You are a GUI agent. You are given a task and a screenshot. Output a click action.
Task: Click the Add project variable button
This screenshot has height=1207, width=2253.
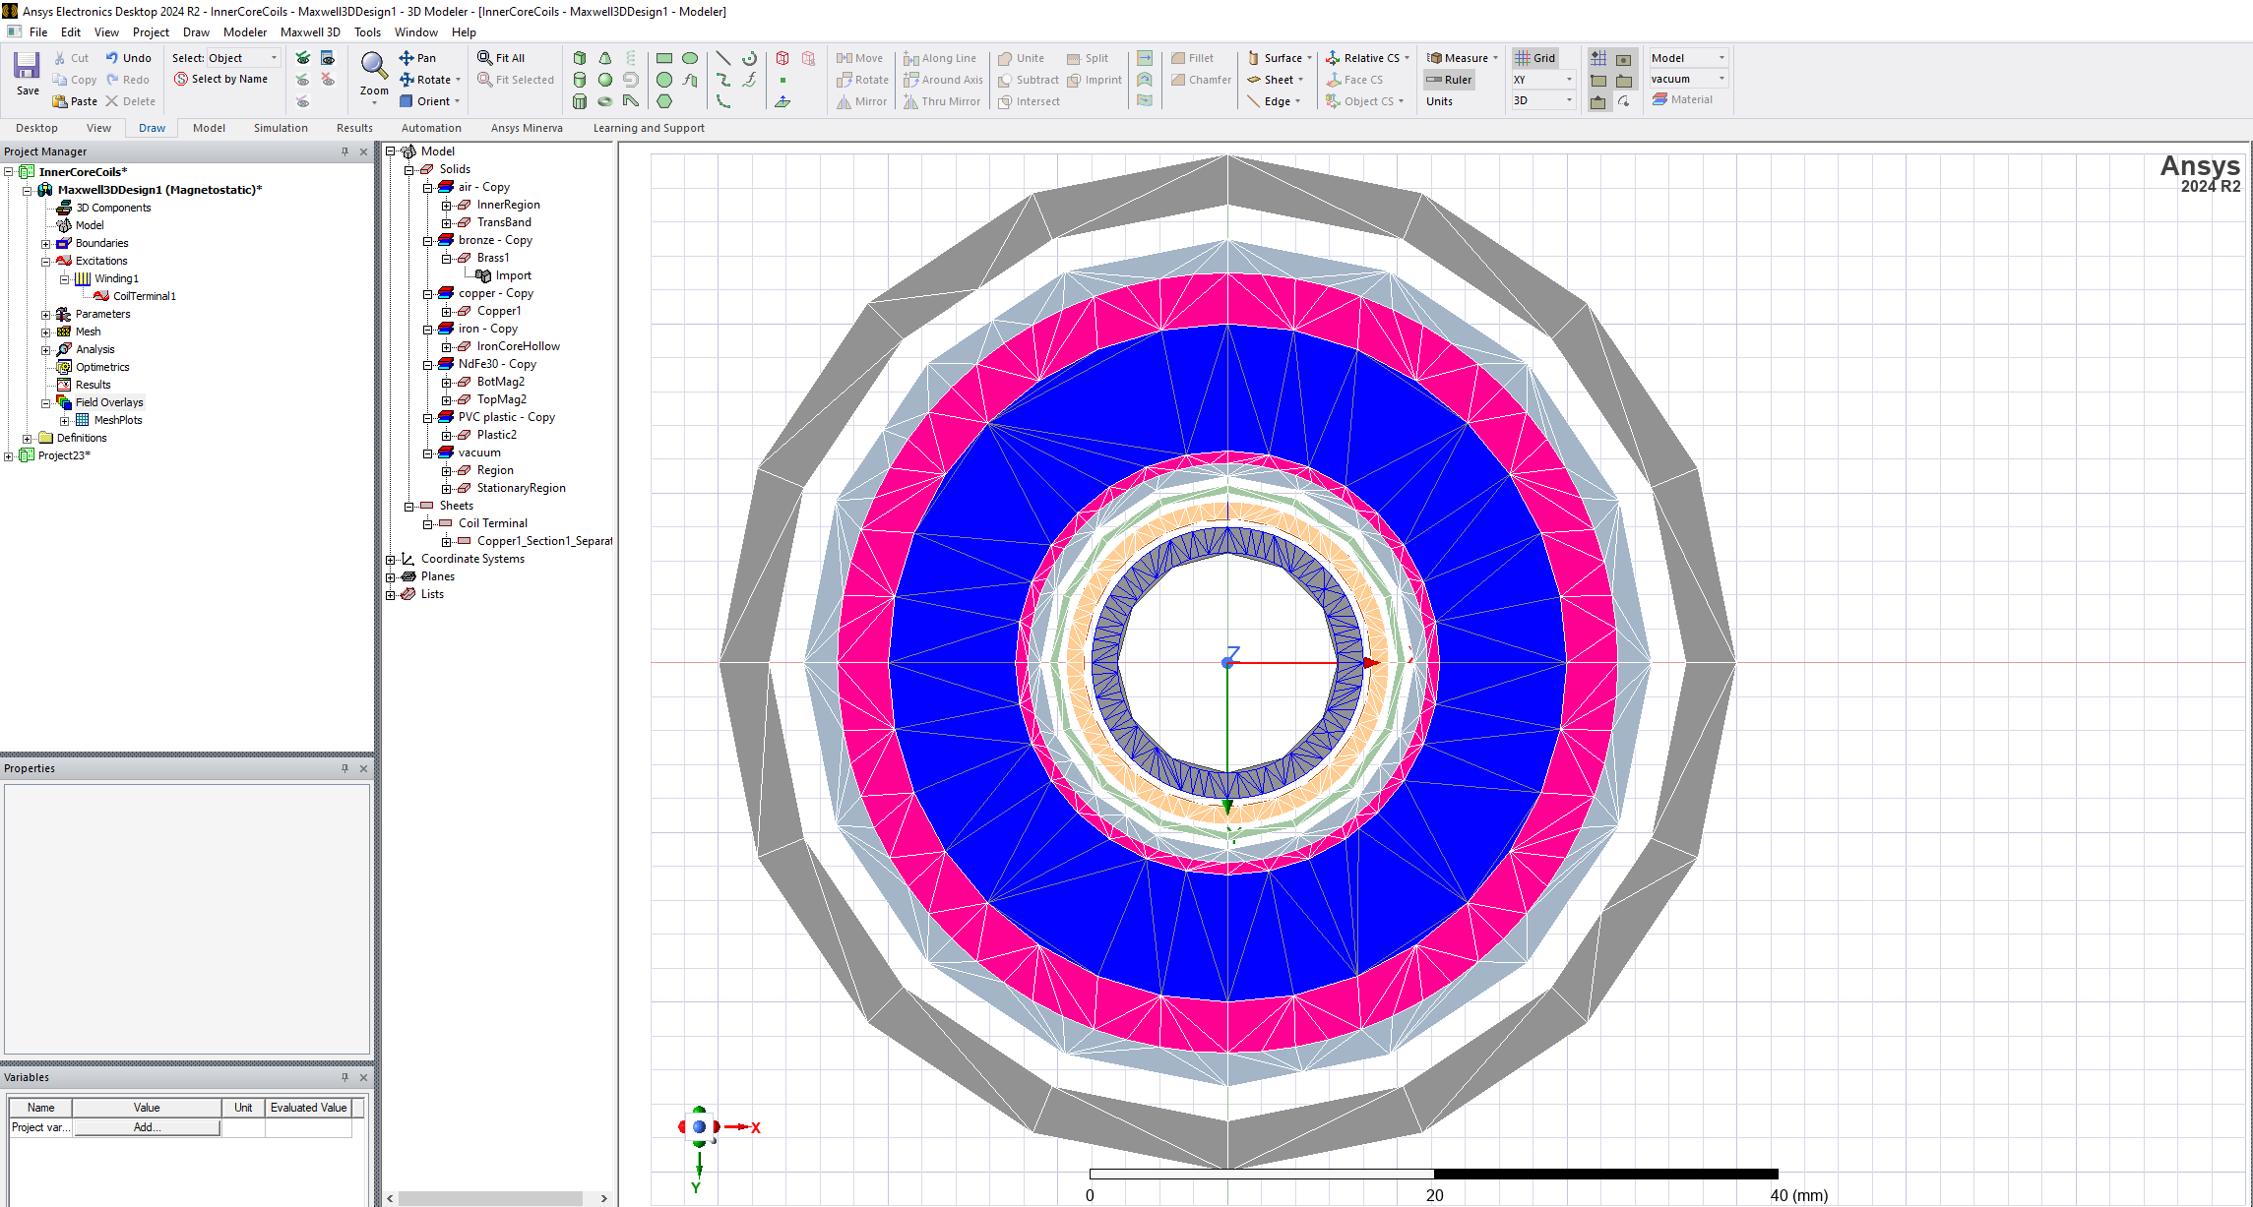[x=147, y=1127]
